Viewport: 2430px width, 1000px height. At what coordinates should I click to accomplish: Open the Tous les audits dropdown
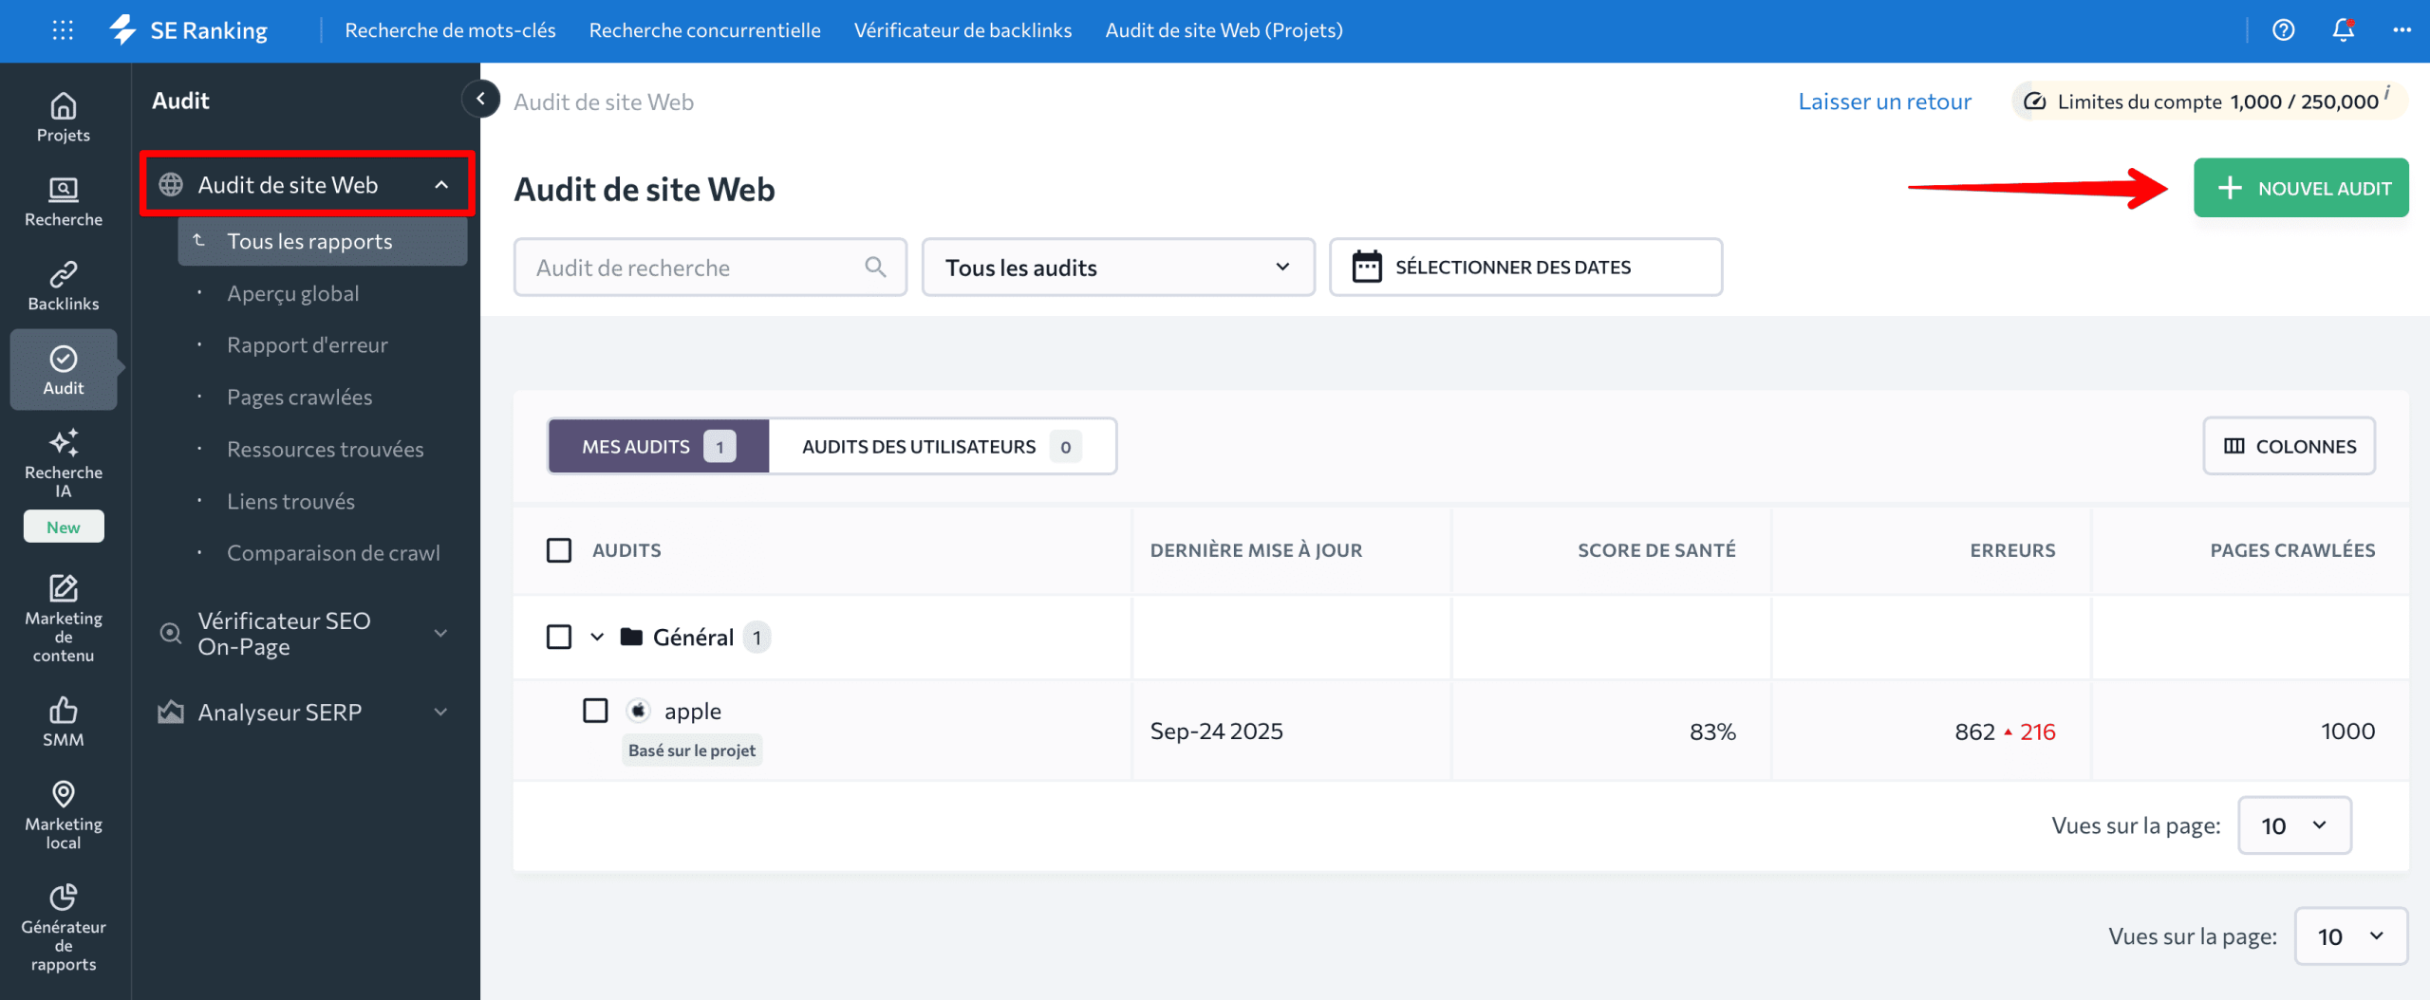coord(1117,268)
